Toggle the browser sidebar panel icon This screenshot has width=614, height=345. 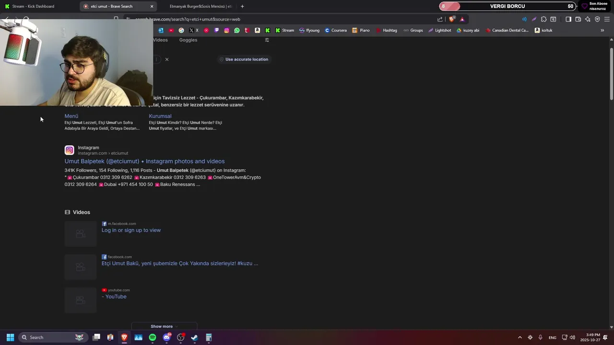point(568,19)
